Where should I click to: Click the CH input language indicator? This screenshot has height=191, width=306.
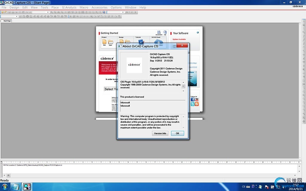[244, 187]
